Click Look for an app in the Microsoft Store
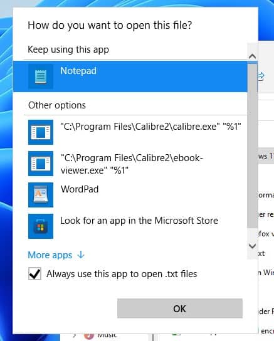Screen dimensions: 274x341 tap(139, 221)
